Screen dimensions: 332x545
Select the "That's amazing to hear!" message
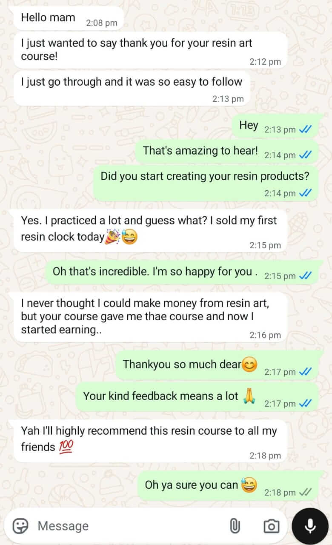[227, 152]
